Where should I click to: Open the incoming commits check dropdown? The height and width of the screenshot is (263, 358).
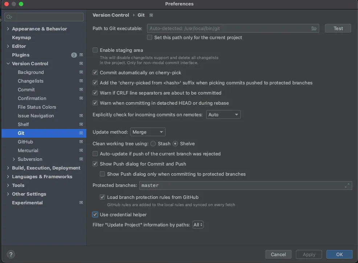click(223, 115)
